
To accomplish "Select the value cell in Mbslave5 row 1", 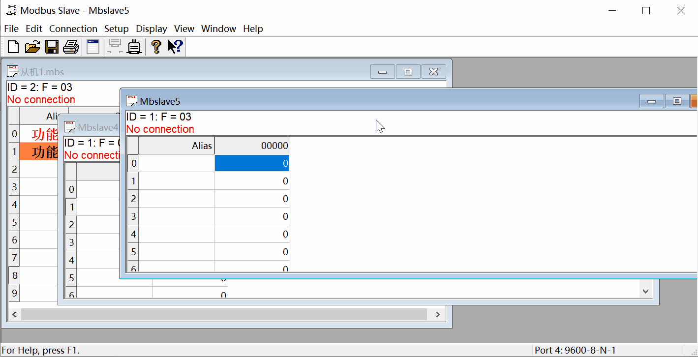I will 252,181.
